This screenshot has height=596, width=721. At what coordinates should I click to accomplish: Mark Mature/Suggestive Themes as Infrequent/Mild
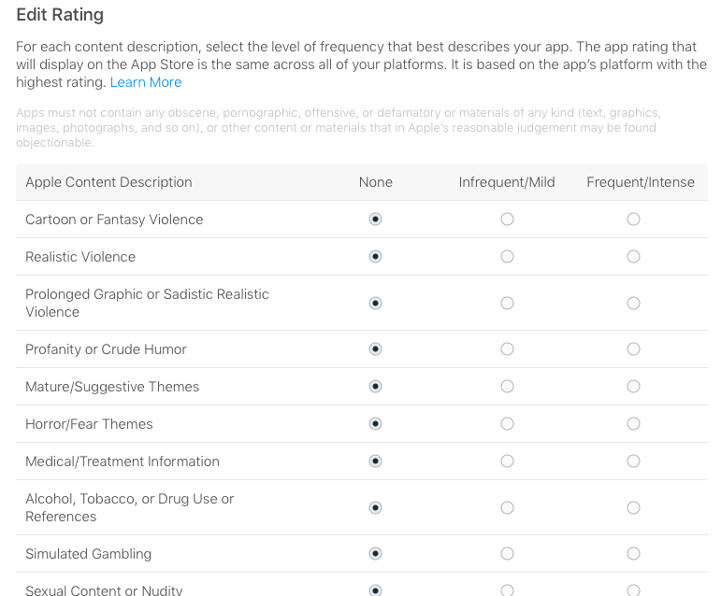point(507,386)
